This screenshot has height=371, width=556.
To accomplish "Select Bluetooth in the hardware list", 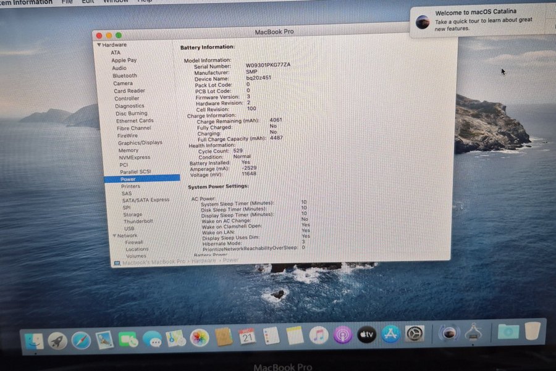I will coord(125,76).
